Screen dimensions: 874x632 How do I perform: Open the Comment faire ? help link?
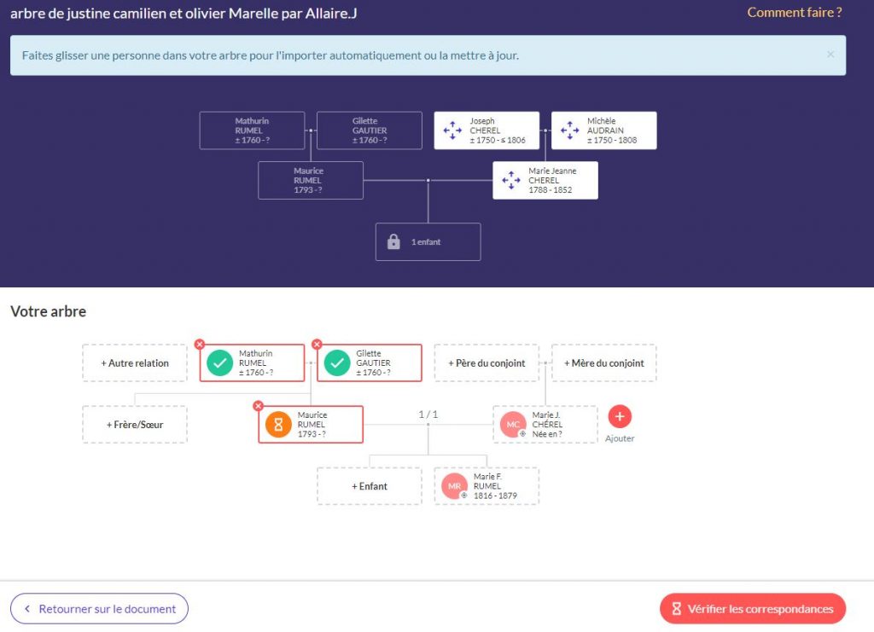click(x=795, y=12)
